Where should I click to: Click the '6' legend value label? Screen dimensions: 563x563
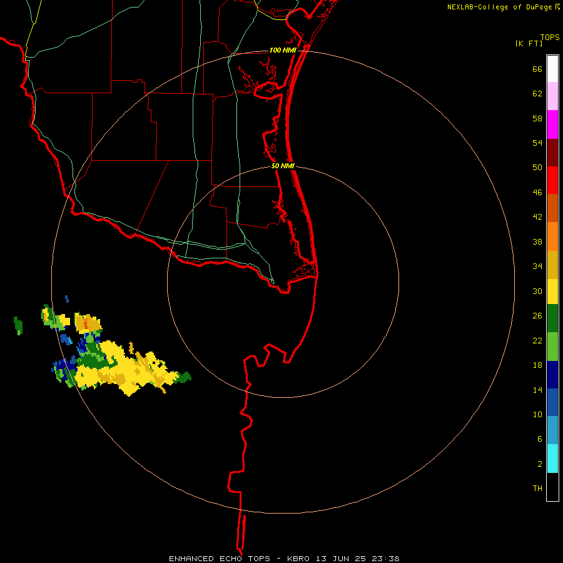(540, 439)
